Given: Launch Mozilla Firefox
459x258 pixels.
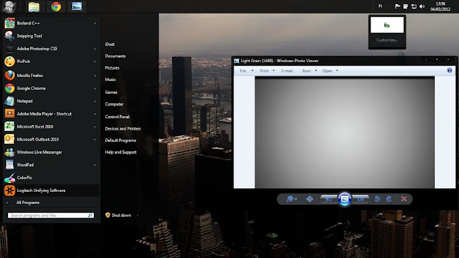Looking at the screenshot, I should pyautogui.click(x=51, y=75).
